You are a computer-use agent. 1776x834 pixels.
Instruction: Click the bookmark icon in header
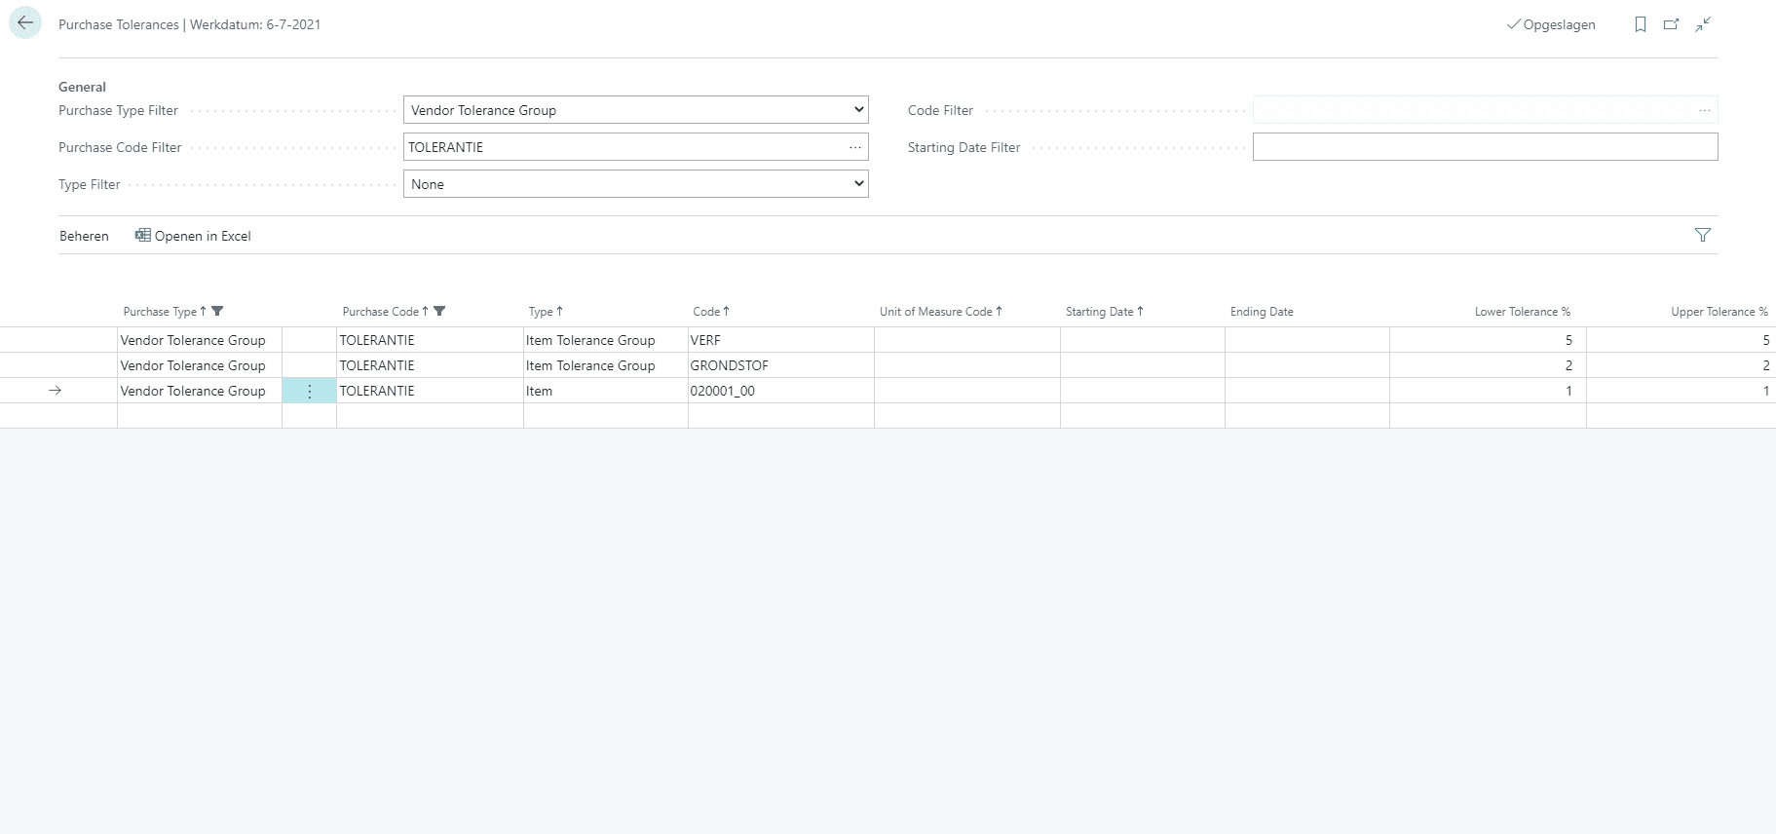[1641, 24]
